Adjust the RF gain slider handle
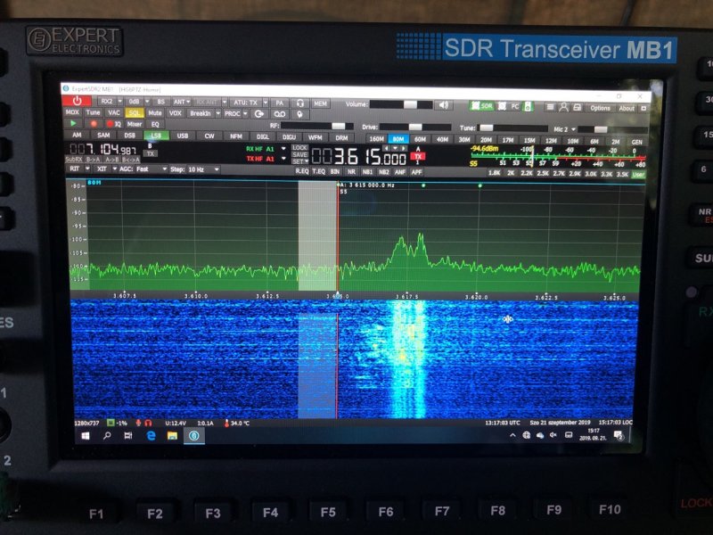Screen dimensions: 713x535 (x=339, y=126)
